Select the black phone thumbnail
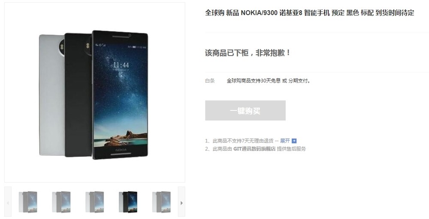The width and height of the screenshot is (429, 219). coord(128,202)
